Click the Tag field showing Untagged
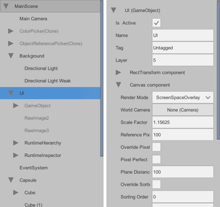 [183, 48]
